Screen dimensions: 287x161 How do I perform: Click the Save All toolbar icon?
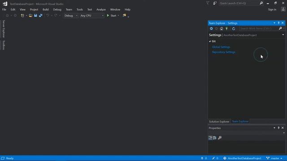(x=40, y=16)
